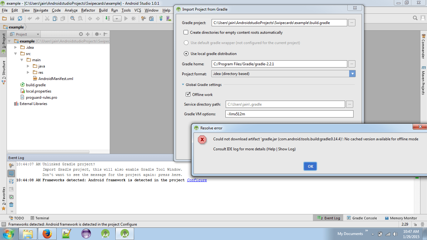Click the Windows Start button
Image resolution: width=427 pixels, height=240 pixels.
pyautogui.click(x=8, y=234)
